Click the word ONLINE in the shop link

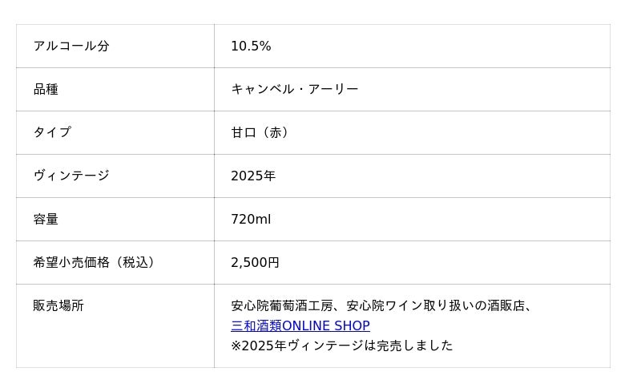click(306, 326)
